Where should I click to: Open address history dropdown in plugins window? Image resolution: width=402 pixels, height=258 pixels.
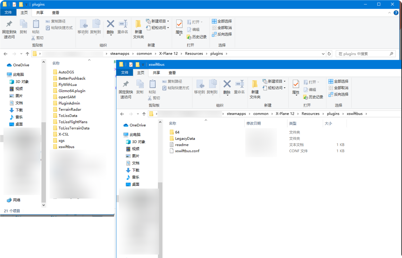point(323,54)
